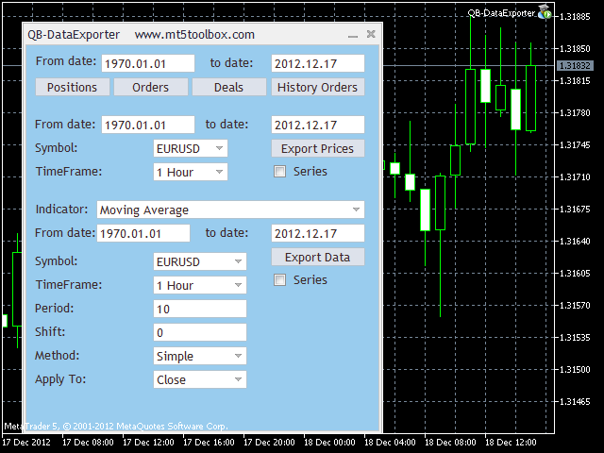Screen dimensions: 604x453
Task: Click the Period input field
Action: pyautogui.click(x=199, y=310)
